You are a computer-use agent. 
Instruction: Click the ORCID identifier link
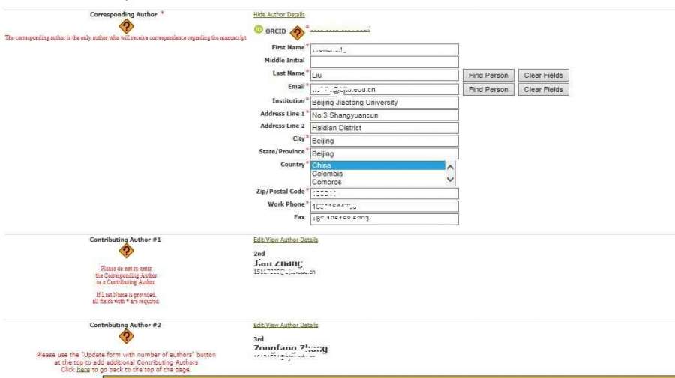(340, 30)
